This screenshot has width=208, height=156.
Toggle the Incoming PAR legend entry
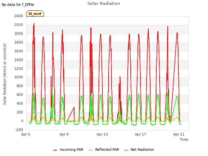(68, 149)
